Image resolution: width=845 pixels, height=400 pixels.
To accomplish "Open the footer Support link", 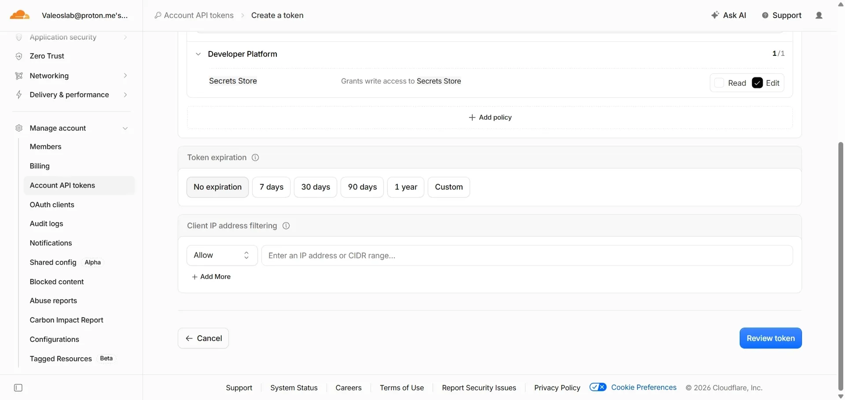I will pyautogui.click(x=239, y=388).
